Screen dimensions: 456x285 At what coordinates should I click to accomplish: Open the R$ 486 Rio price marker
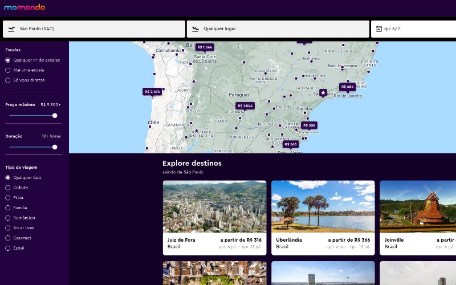[x=348, y=87]
